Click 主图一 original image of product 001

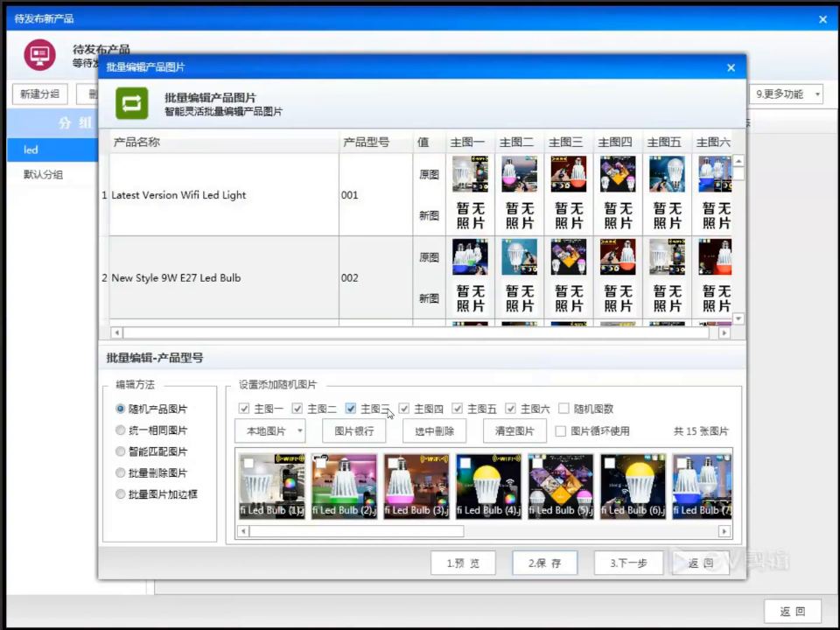pyautogui.click(x=471, y=174)
